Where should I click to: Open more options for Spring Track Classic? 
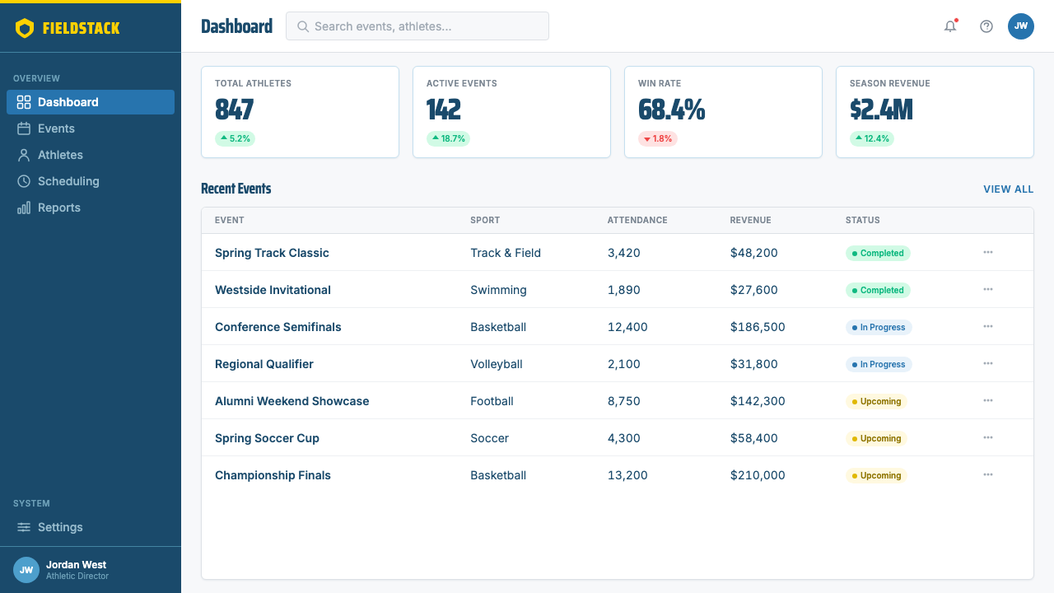coord(988,252)
